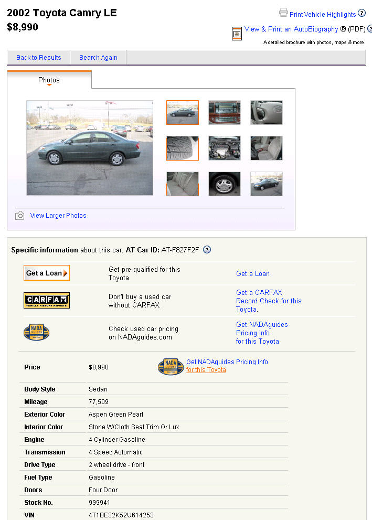
Task: Select the rear seat thumbnail
Action: (x=183, y=184)
